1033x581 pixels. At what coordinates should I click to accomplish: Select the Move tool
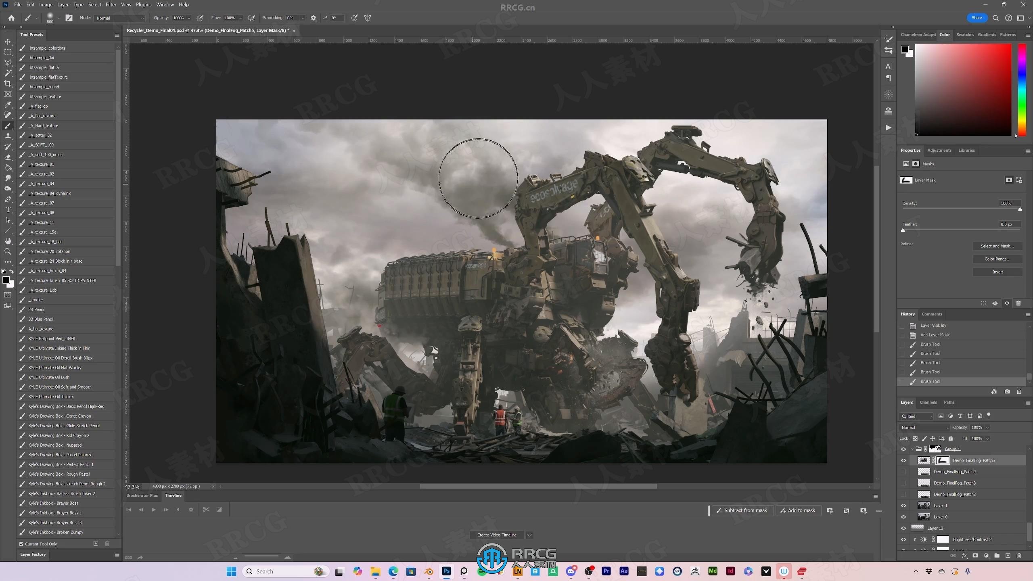click(8, 42)
